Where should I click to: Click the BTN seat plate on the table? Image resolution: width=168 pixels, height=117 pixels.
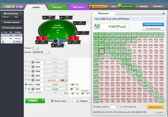[x=74, y=42]
